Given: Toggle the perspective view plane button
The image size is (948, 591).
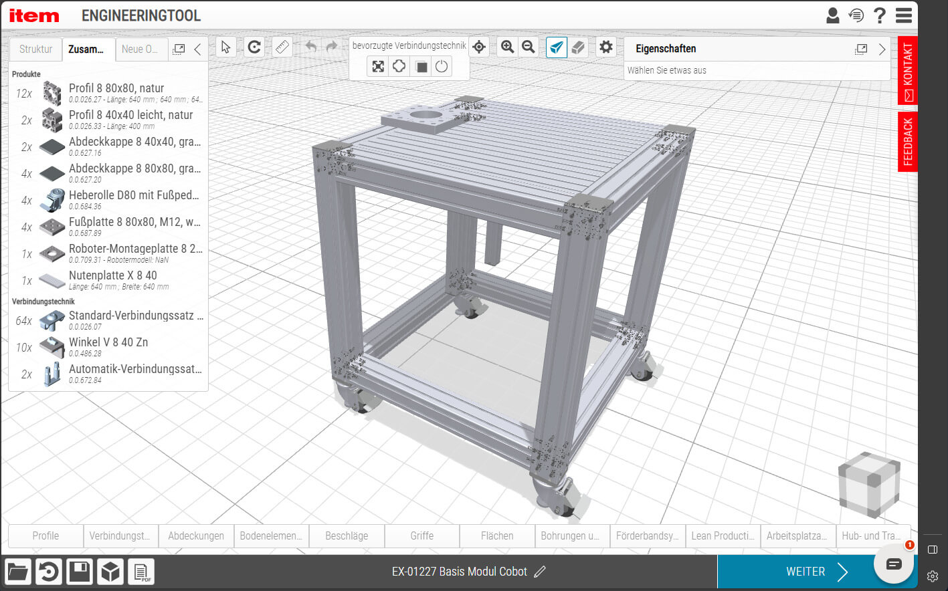Looking at the screenshot, I should [557, 47].
